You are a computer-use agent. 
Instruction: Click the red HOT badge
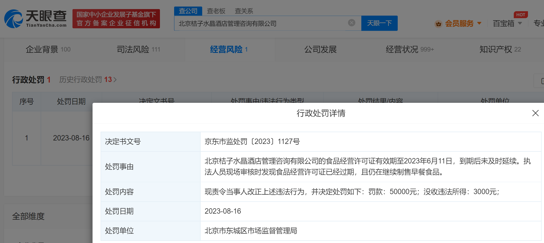pyautogui.click(x=520, y=15)
